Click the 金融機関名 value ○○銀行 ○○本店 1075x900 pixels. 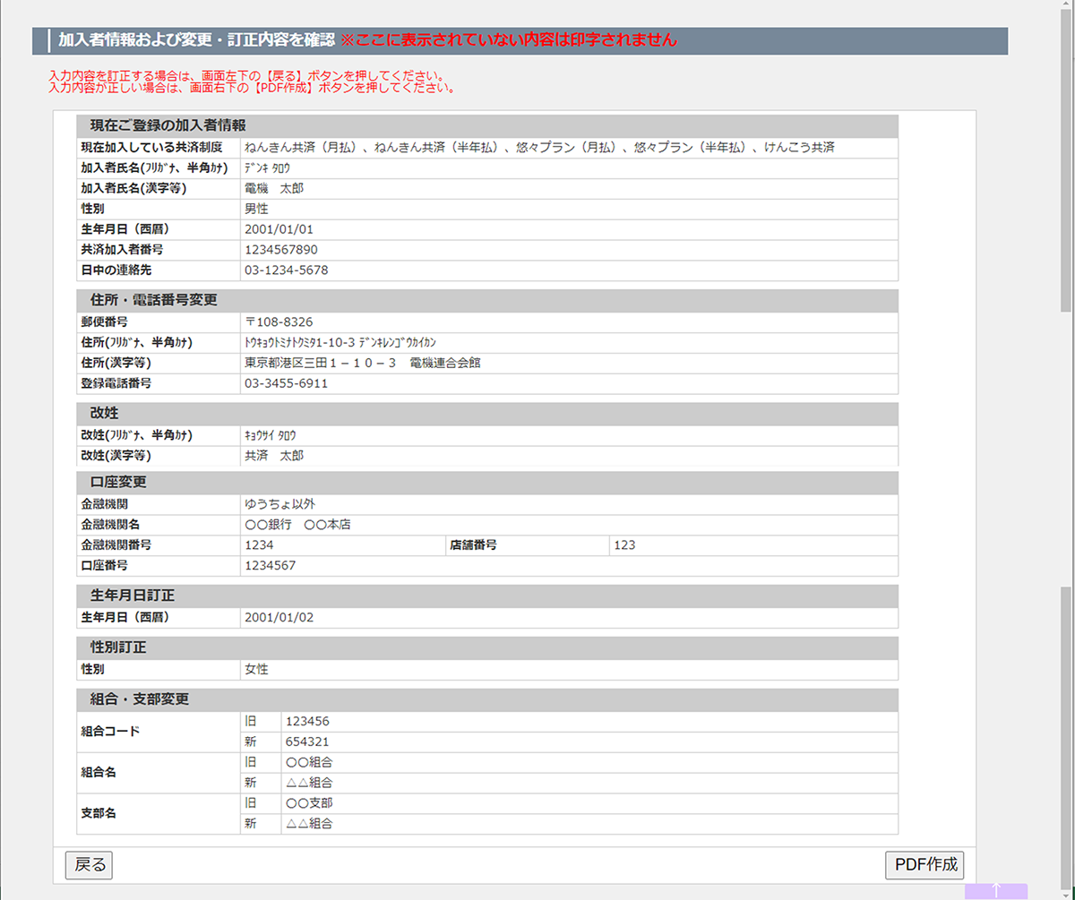(x=304, y=525)
